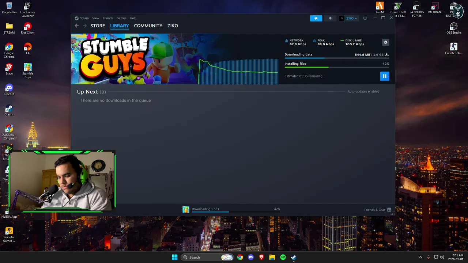Open Steam notifications bell
The height and width of the screenshot is (263, 468).
point(330,18)
